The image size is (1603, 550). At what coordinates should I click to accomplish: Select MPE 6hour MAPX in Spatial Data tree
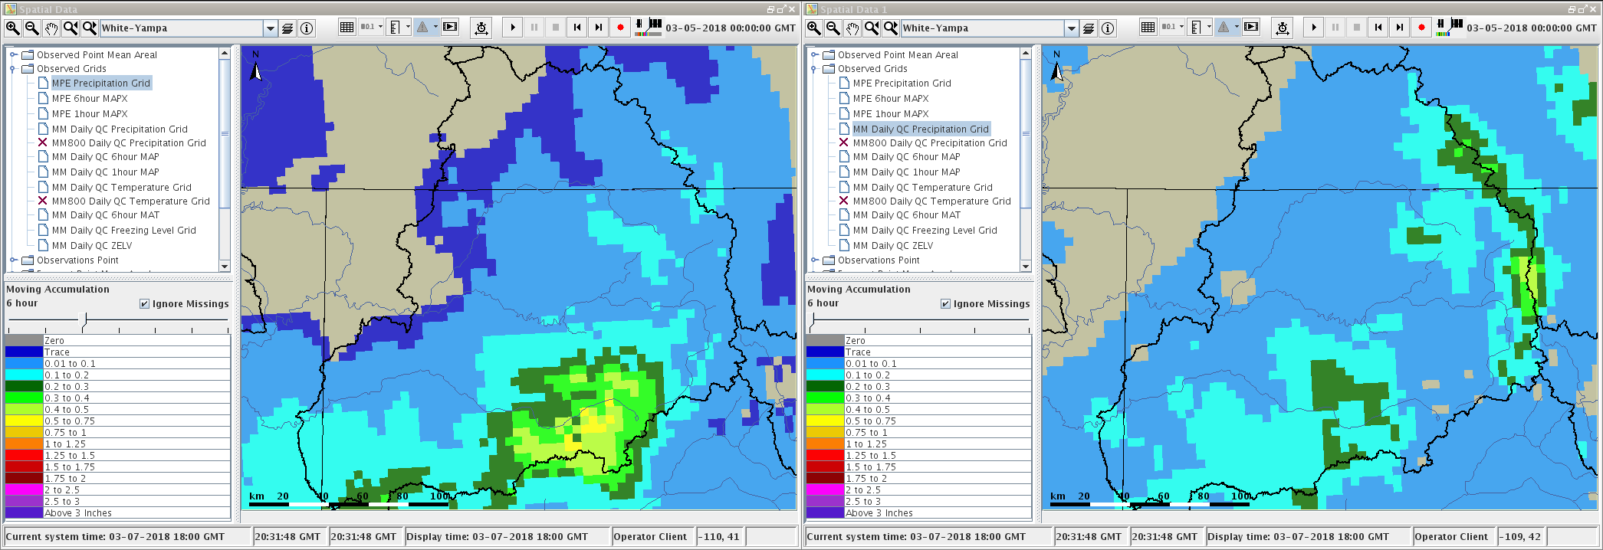coord(90,99)
